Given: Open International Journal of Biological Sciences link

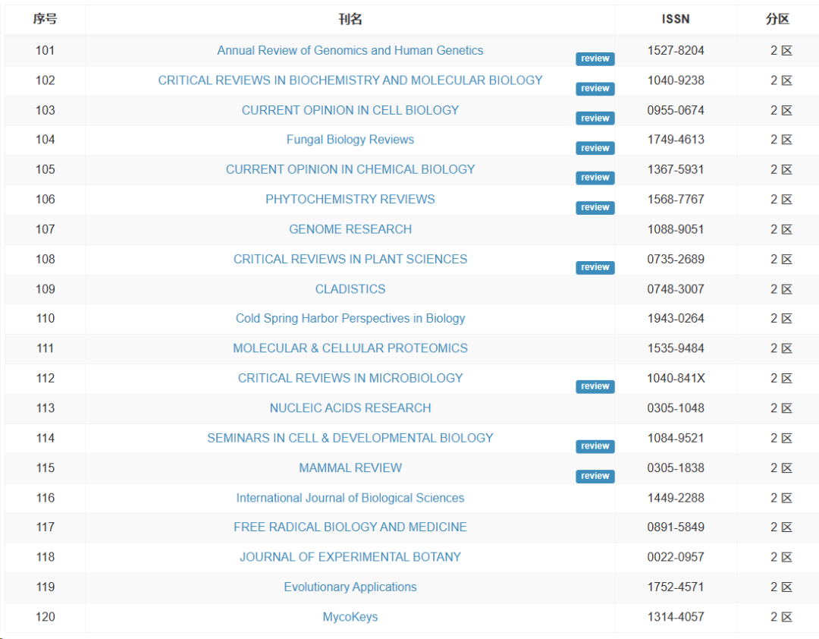Looking at the screenshot, I should pyautogui.click(x=350, y=498).
